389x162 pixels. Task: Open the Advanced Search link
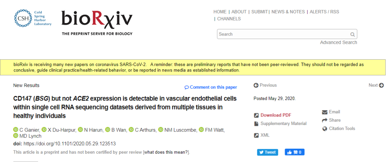pyautogui.click(x=338, y=42)
